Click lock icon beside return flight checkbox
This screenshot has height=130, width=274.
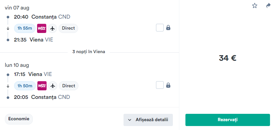pos(168,85)
